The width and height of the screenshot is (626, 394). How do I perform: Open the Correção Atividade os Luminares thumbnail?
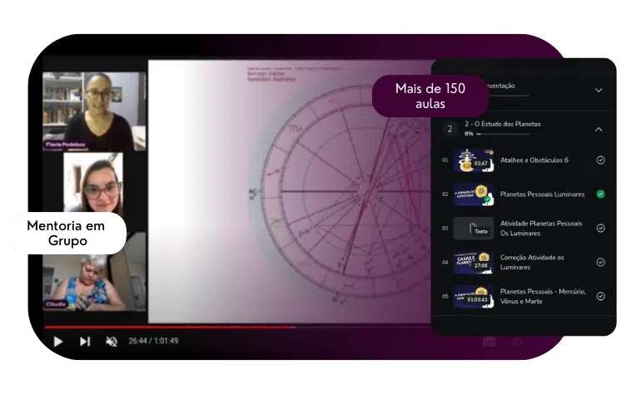click(x=474, y=263)
